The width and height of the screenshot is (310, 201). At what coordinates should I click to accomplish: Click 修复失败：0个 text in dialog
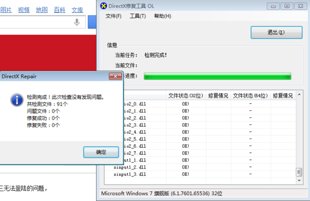[43, 125]
